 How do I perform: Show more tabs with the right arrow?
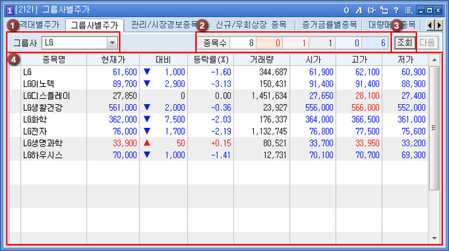tap(439, 25)
